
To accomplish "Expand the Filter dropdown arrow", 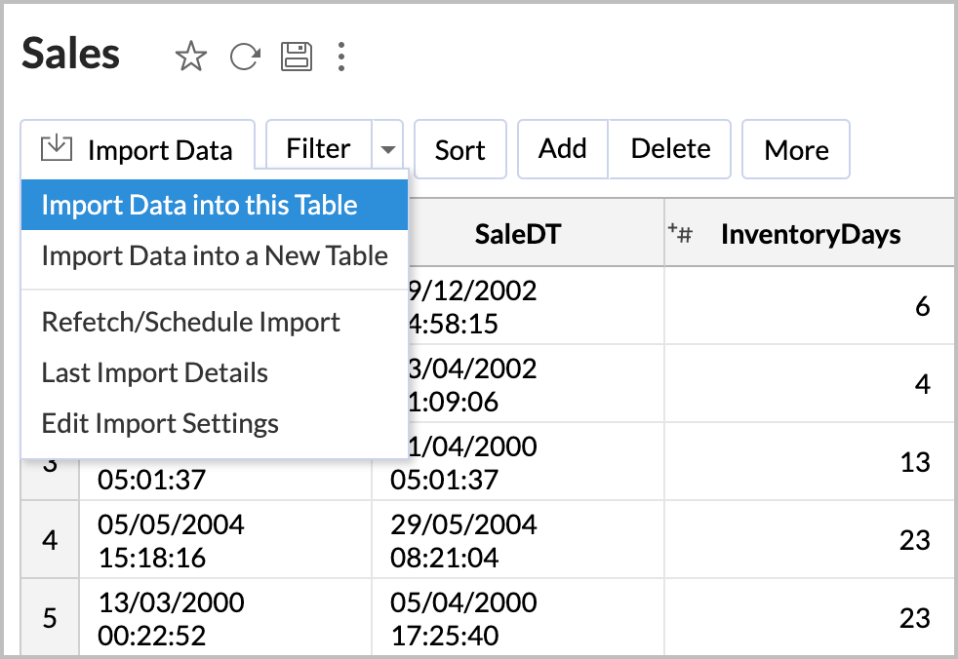I will pyautogui.click(x=388, y=148).
